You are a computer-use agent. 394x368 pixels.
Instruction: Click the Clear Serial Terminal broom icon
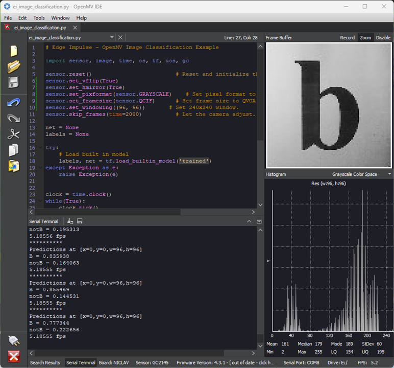coord(70,221)
